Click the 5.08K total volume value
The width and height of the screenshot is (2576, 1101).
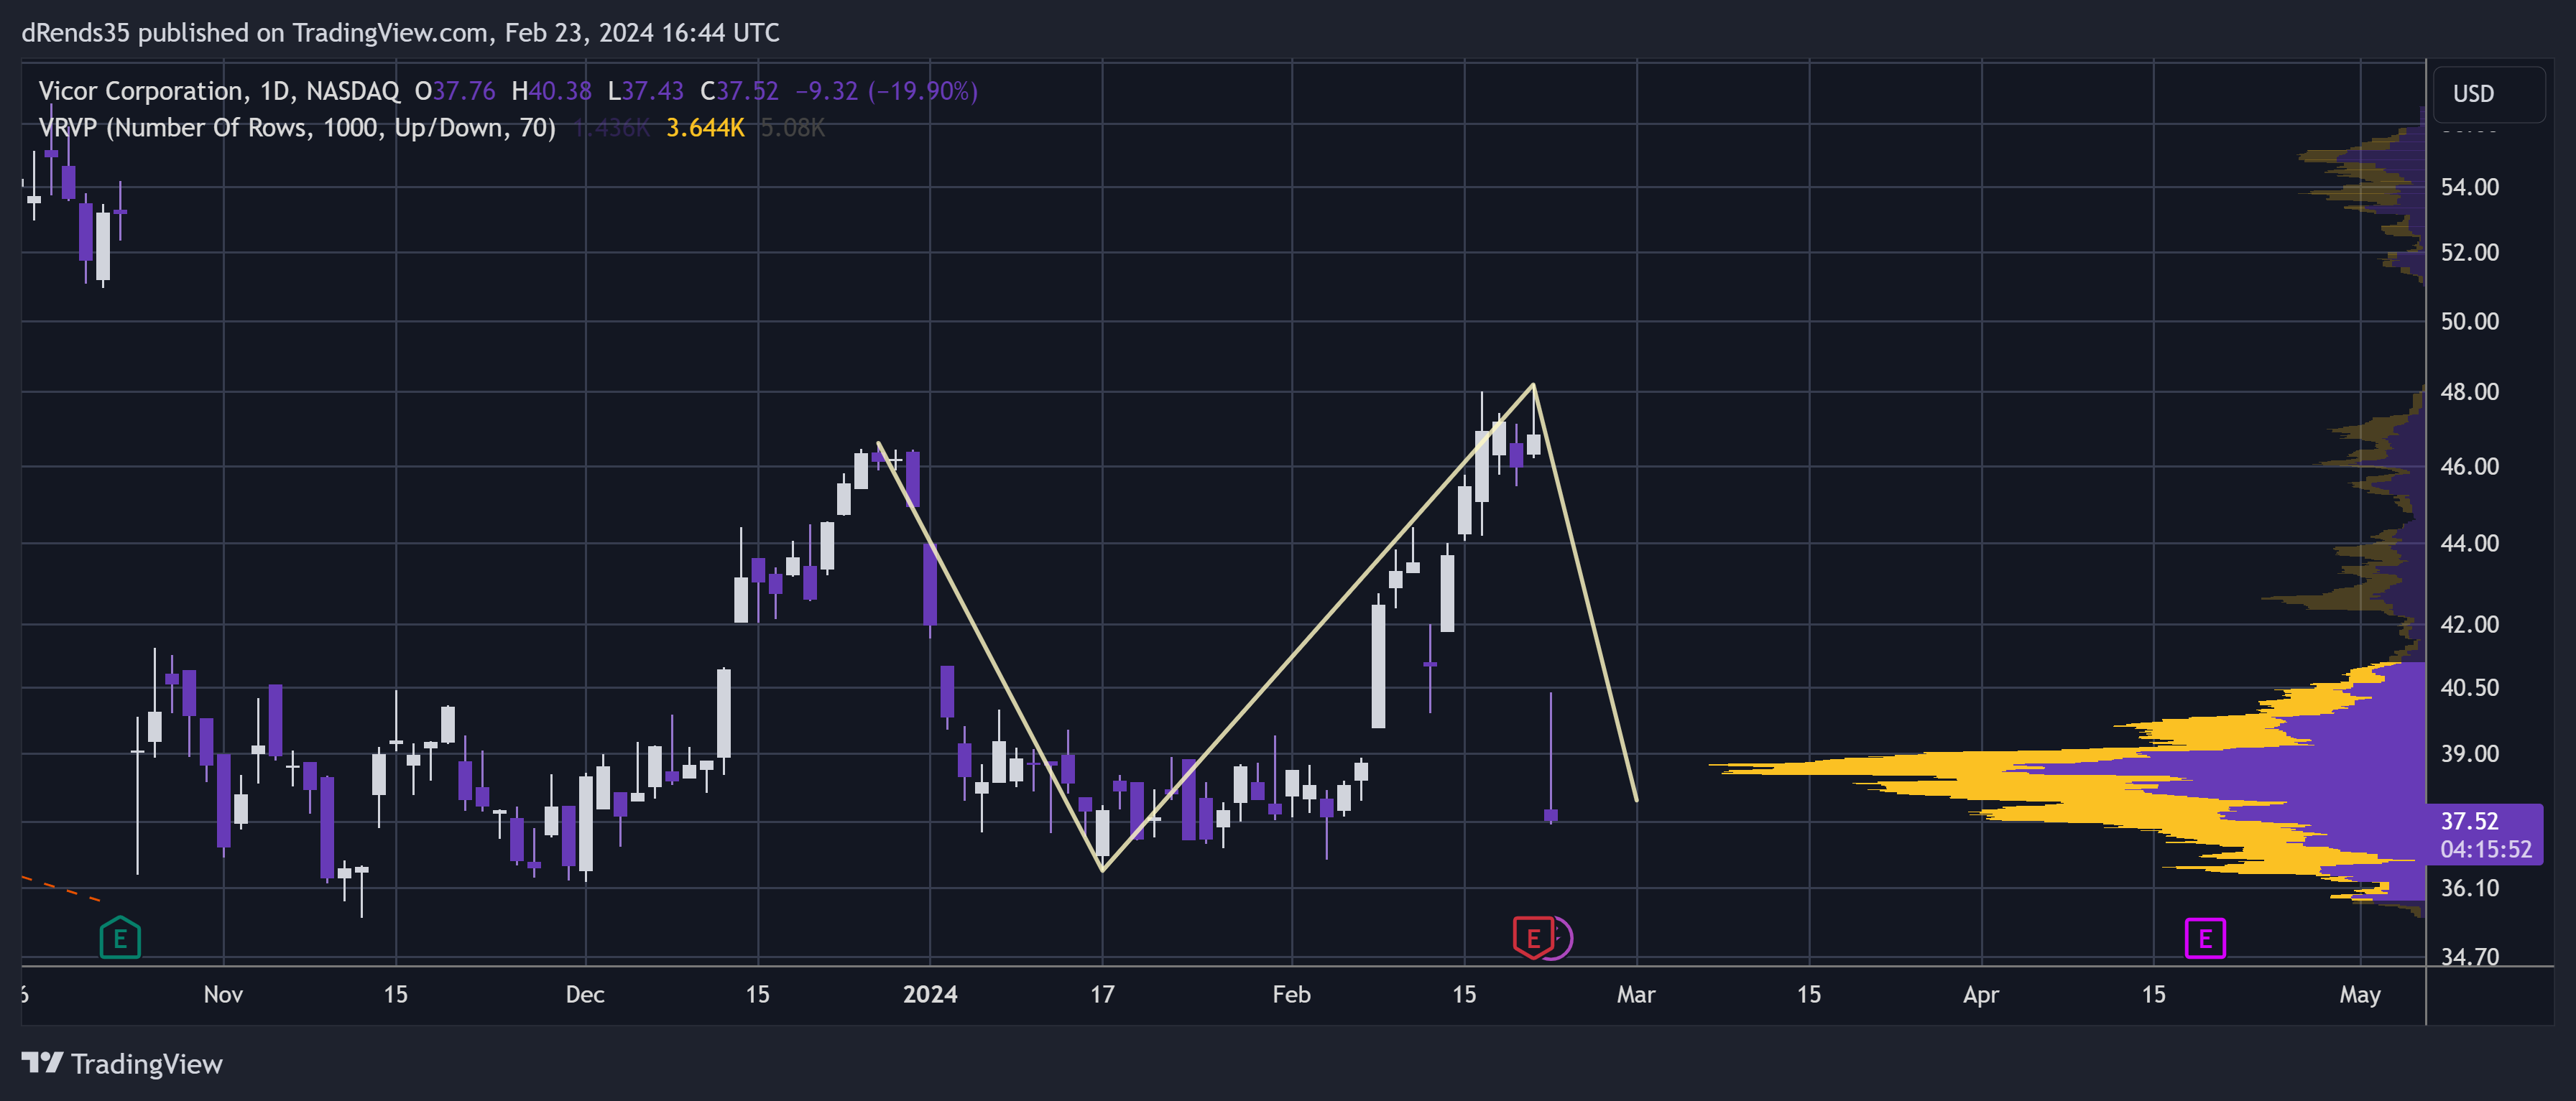793,128
